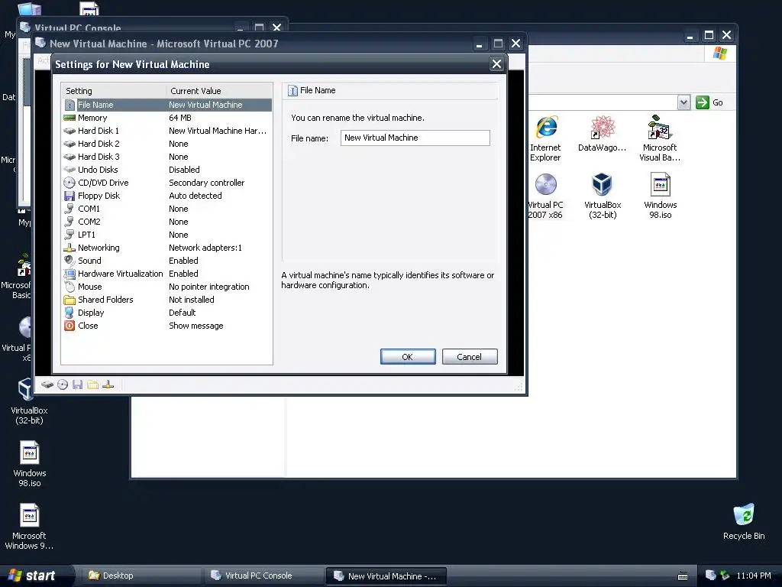
Task: Select the Undo Disks icon
Action: pos(69,170)
